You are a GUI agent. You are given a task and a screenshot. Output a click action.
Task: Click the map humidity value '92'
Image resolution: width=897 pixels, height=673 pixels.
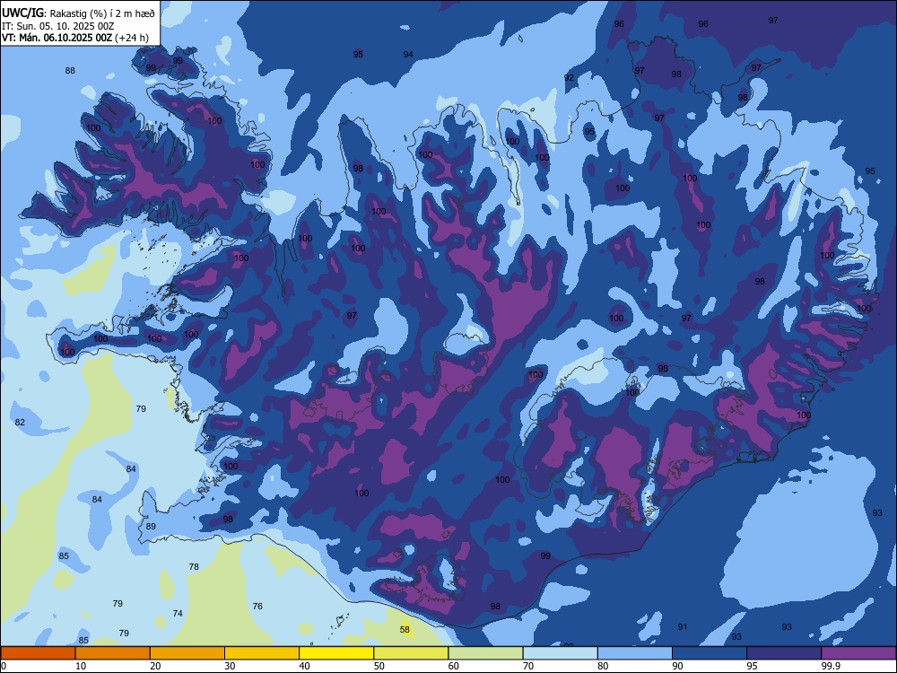pos(569,78)
